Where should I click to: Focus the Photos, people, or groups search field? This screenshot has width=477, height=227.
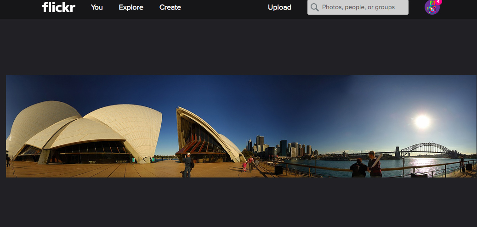point(358,7)
